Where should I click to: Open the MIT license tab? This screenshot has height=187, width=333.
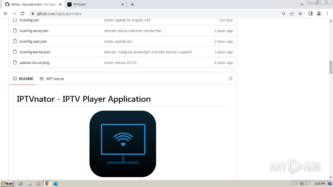click(52, 79)
